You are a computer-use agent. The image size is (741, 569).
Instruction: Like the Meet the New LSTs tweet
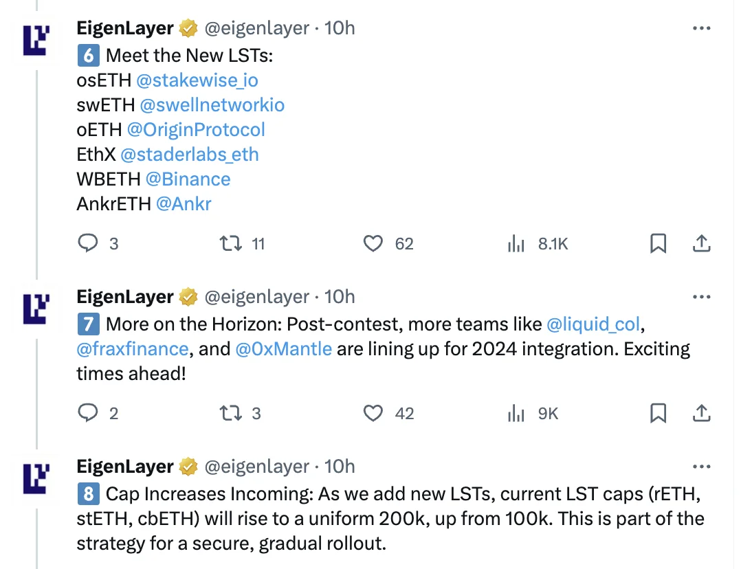[x=373, y=243]
